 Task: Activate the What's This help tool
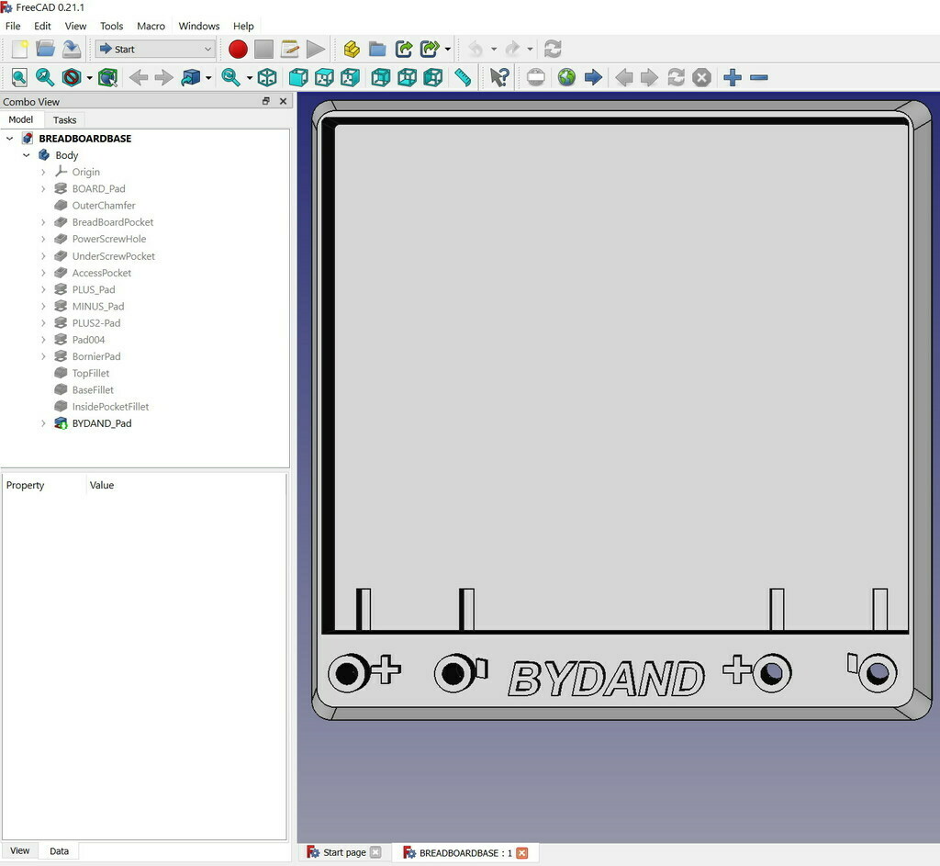tap(499, 78)
